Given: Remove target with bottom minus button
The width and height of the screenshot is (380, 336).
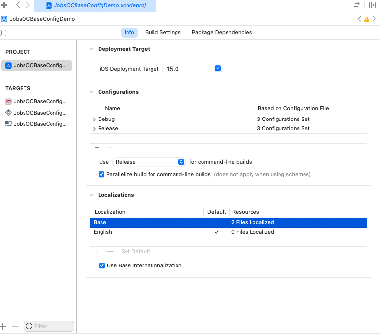Looking at the screenshot, I should pyautogui.click(x=15, y=326).
